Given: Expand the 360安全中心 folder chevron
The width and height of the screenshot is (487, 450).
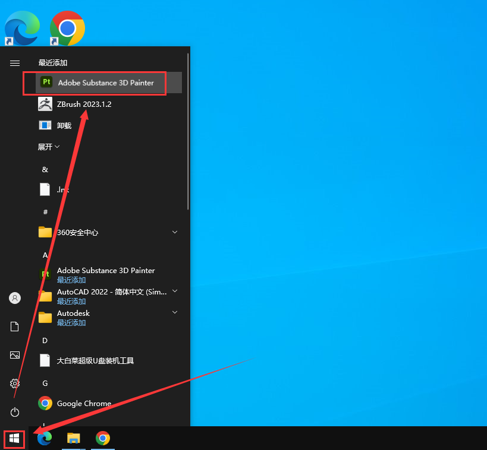Looking at the screenshot, I should pyautogui.click(x=175, y=232).
